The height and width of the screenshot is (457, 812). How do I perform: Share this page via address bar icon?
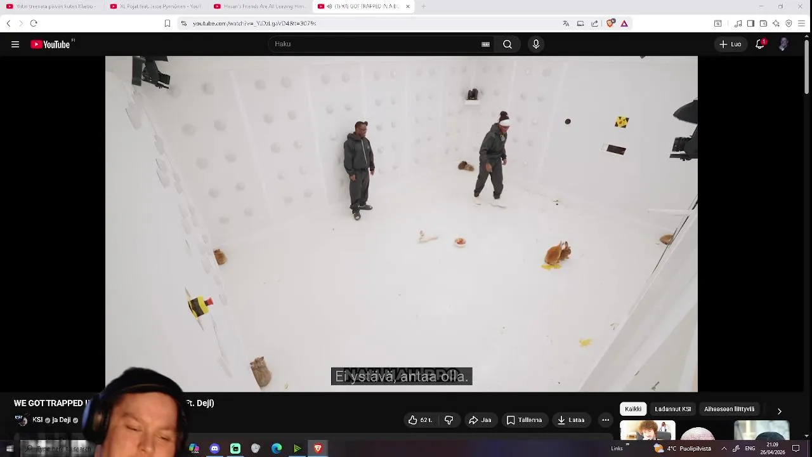point(594,23)
